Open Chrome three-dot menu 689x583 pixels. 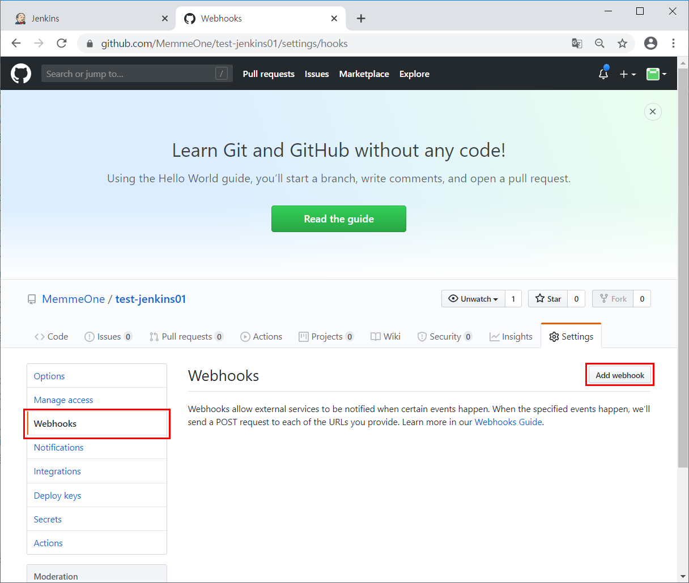click(x=673, y=43)
